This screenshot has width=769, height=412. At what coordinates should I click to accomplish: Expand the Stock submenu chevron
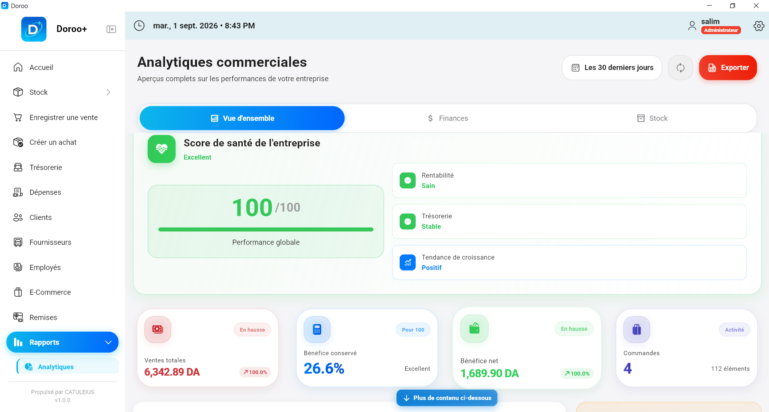[108, 92]
